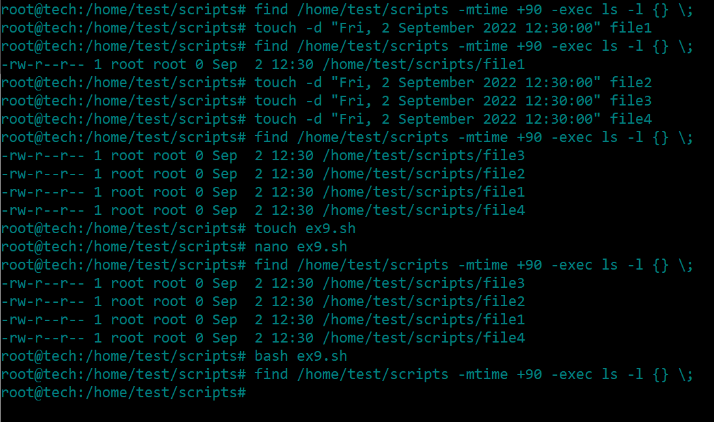
Task: Click the file3 listing in the last output block
Action: (x=263, y=283)
